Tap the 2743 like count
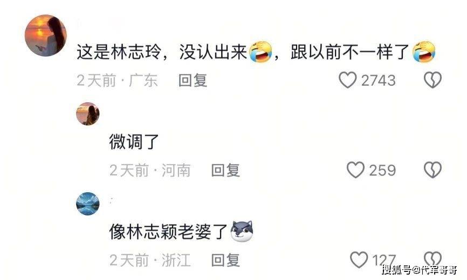467x280 pixels. click(x=379, y=80)
